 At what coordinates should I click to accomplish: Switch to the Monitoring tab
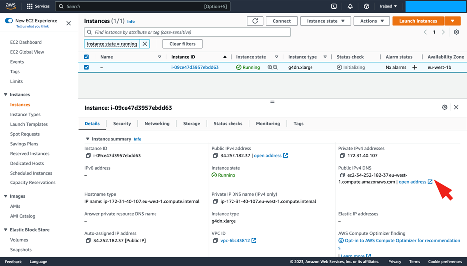268,123
